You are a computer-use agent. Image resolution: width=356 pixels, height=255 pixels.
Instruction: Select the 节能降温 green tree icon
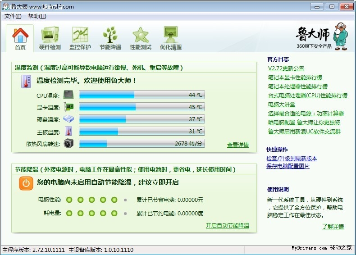[110, 35]
